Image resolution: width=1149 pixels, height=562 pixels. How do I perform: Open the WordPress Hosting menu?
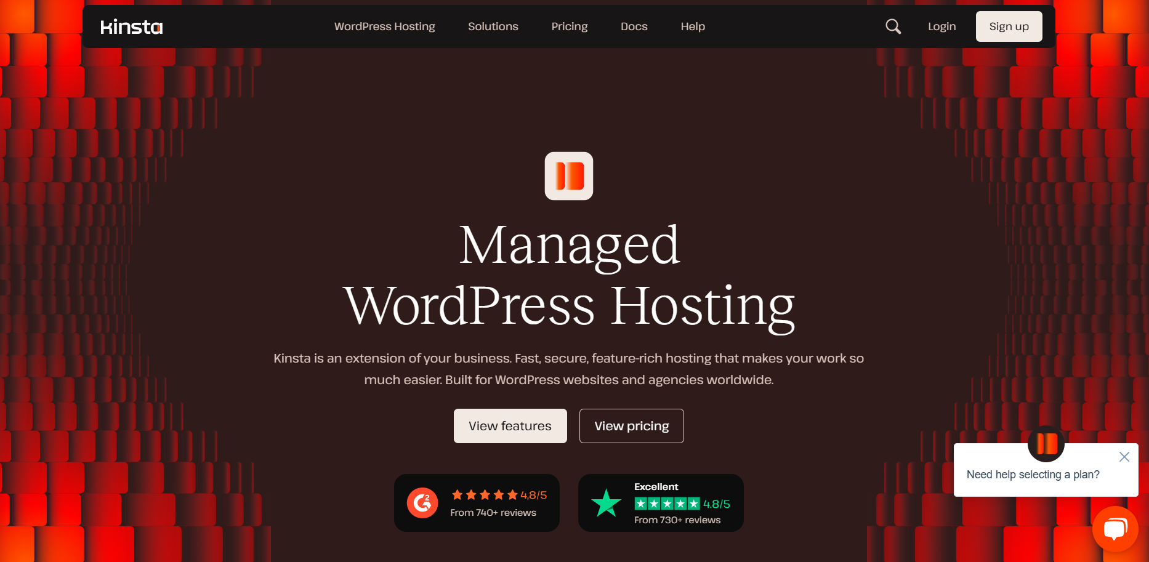[385, 26]
